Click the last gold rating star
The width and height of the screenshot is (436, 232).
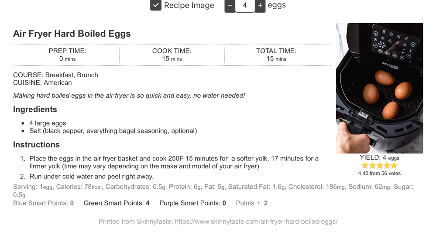(394, 166)
